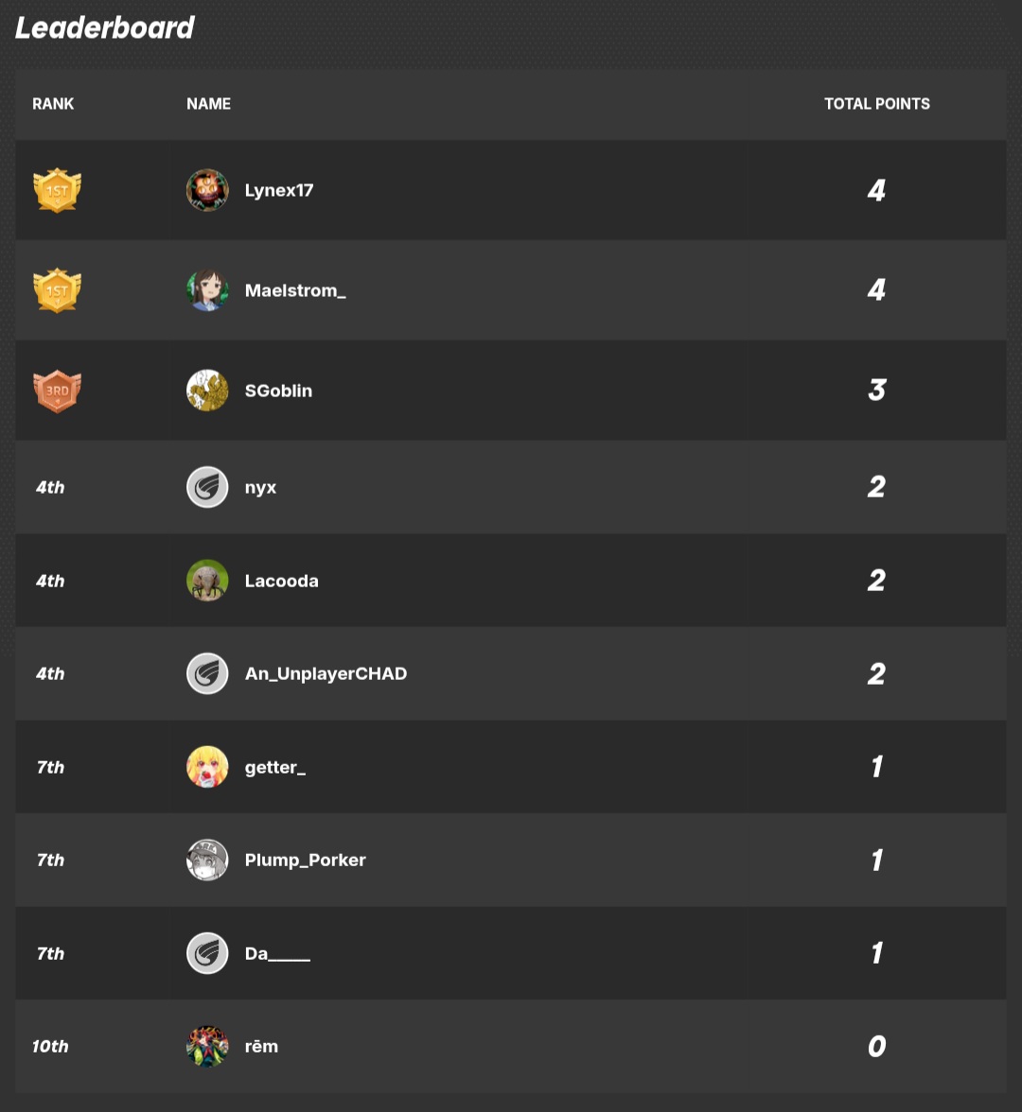Screen dimensions: 1022x1112
Task: Click Maelstrom_'s gold 1st place badge
Action: [x=58, y=290]
